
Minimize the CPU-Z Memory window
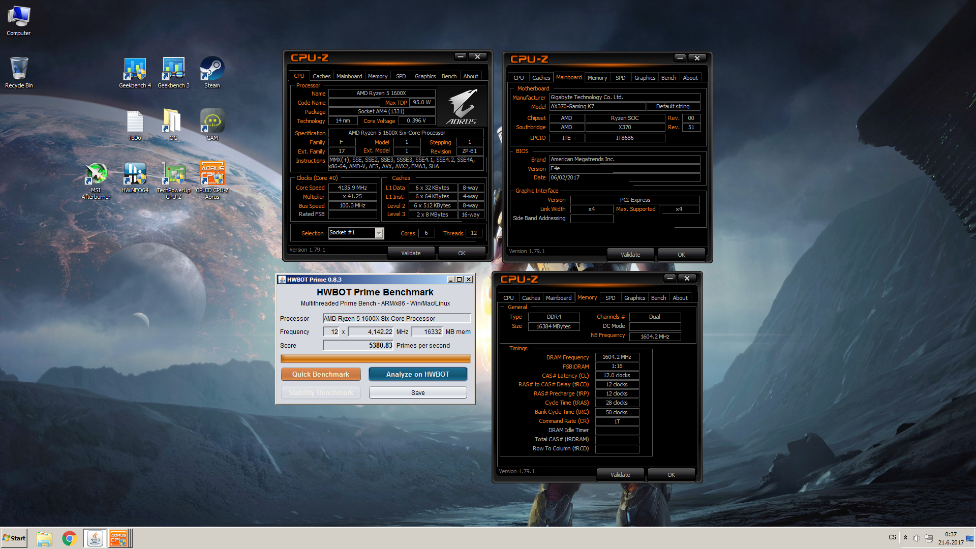[670, 278]
